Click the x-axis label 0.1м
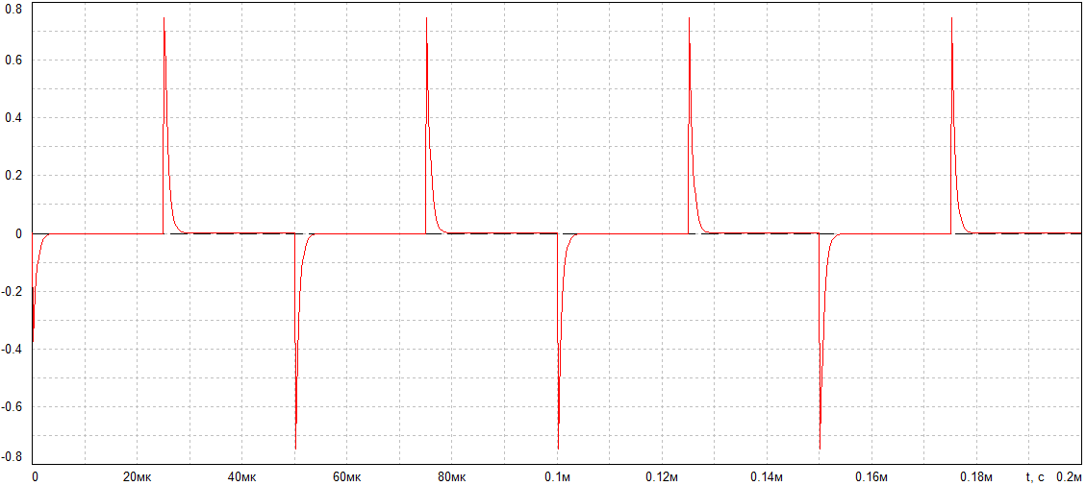The height and width of the screenshot is (486, 1086). (x=558, y=477)
